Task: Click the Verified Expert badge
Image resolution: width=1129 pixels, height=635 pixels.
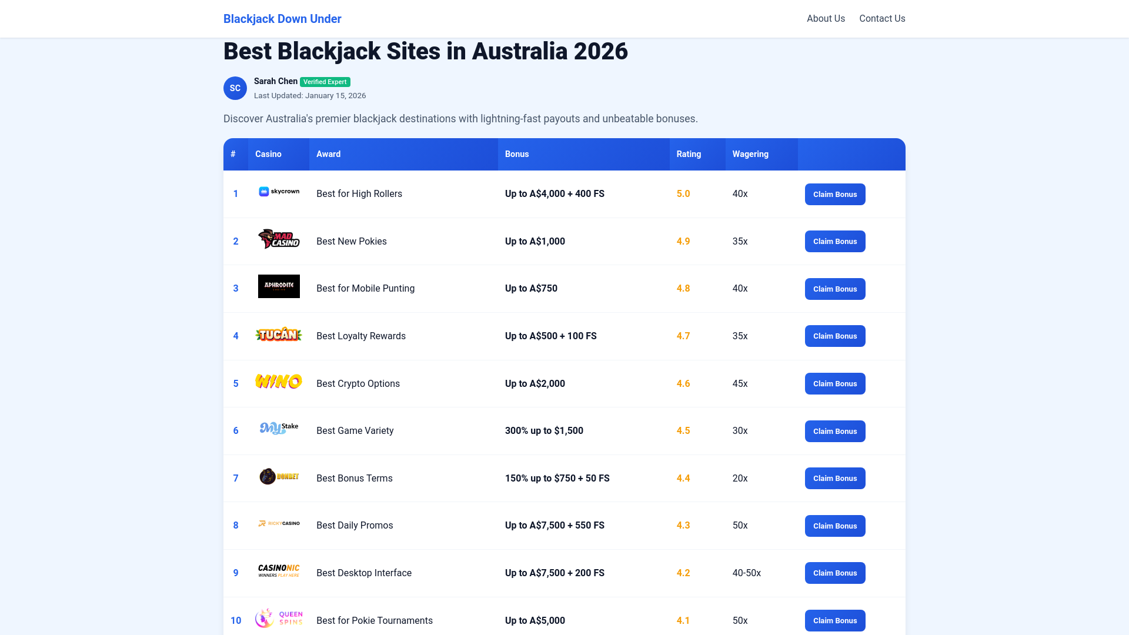Action: pyautogui.click(x=325, y=82)
